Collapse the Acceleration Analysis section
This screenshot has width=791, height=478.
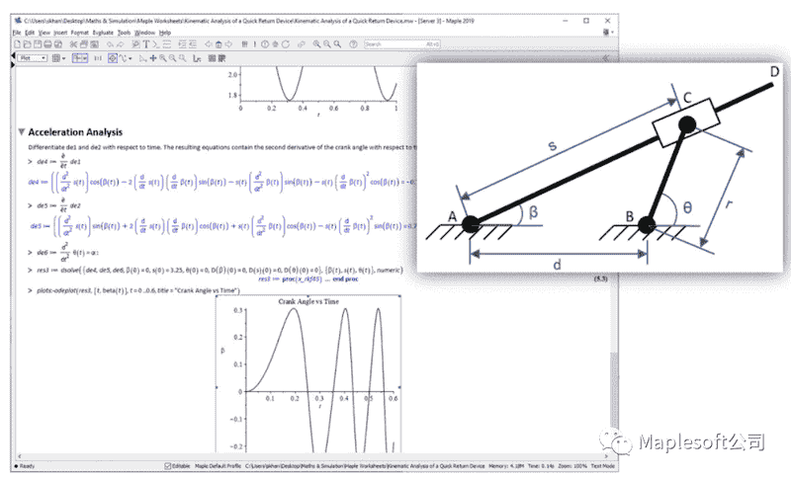21,132
